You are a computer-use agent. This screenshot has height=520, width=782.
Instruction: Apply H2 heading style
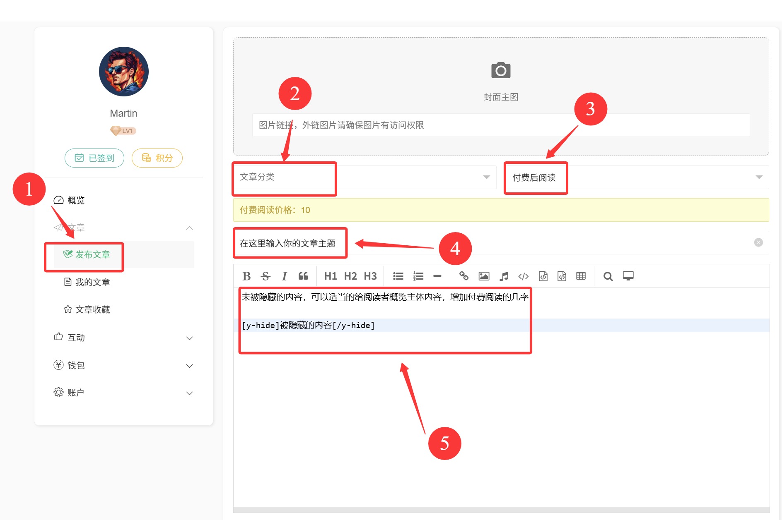point(350,276)
